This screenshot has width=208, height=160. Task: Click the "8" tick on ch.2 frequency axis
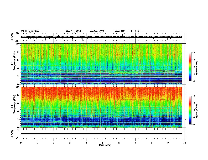18,95
